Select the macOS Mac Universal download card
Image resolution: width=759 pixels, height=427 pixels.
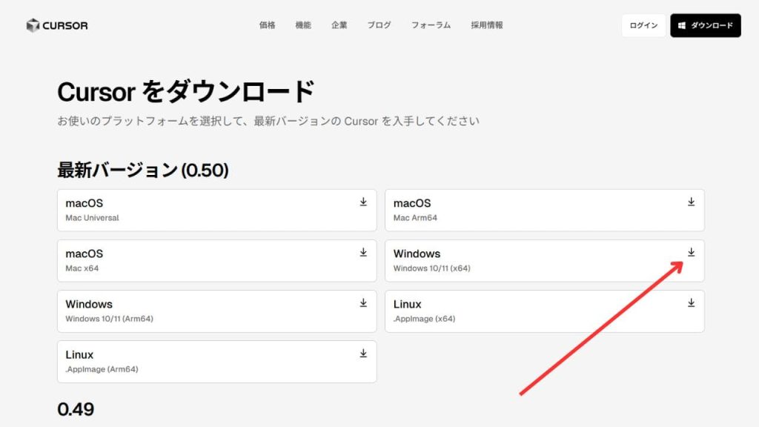point(217,210)
